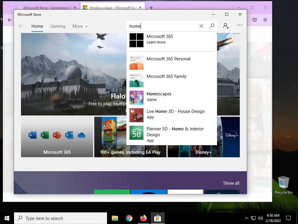Viewport: 298px width, 224px height.
Task: Click the browser Pocket save icon
Action: 254,20
